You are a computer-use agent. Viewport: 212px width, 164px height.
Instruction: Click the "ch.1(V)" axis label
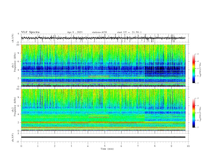(x=13, y=38)
